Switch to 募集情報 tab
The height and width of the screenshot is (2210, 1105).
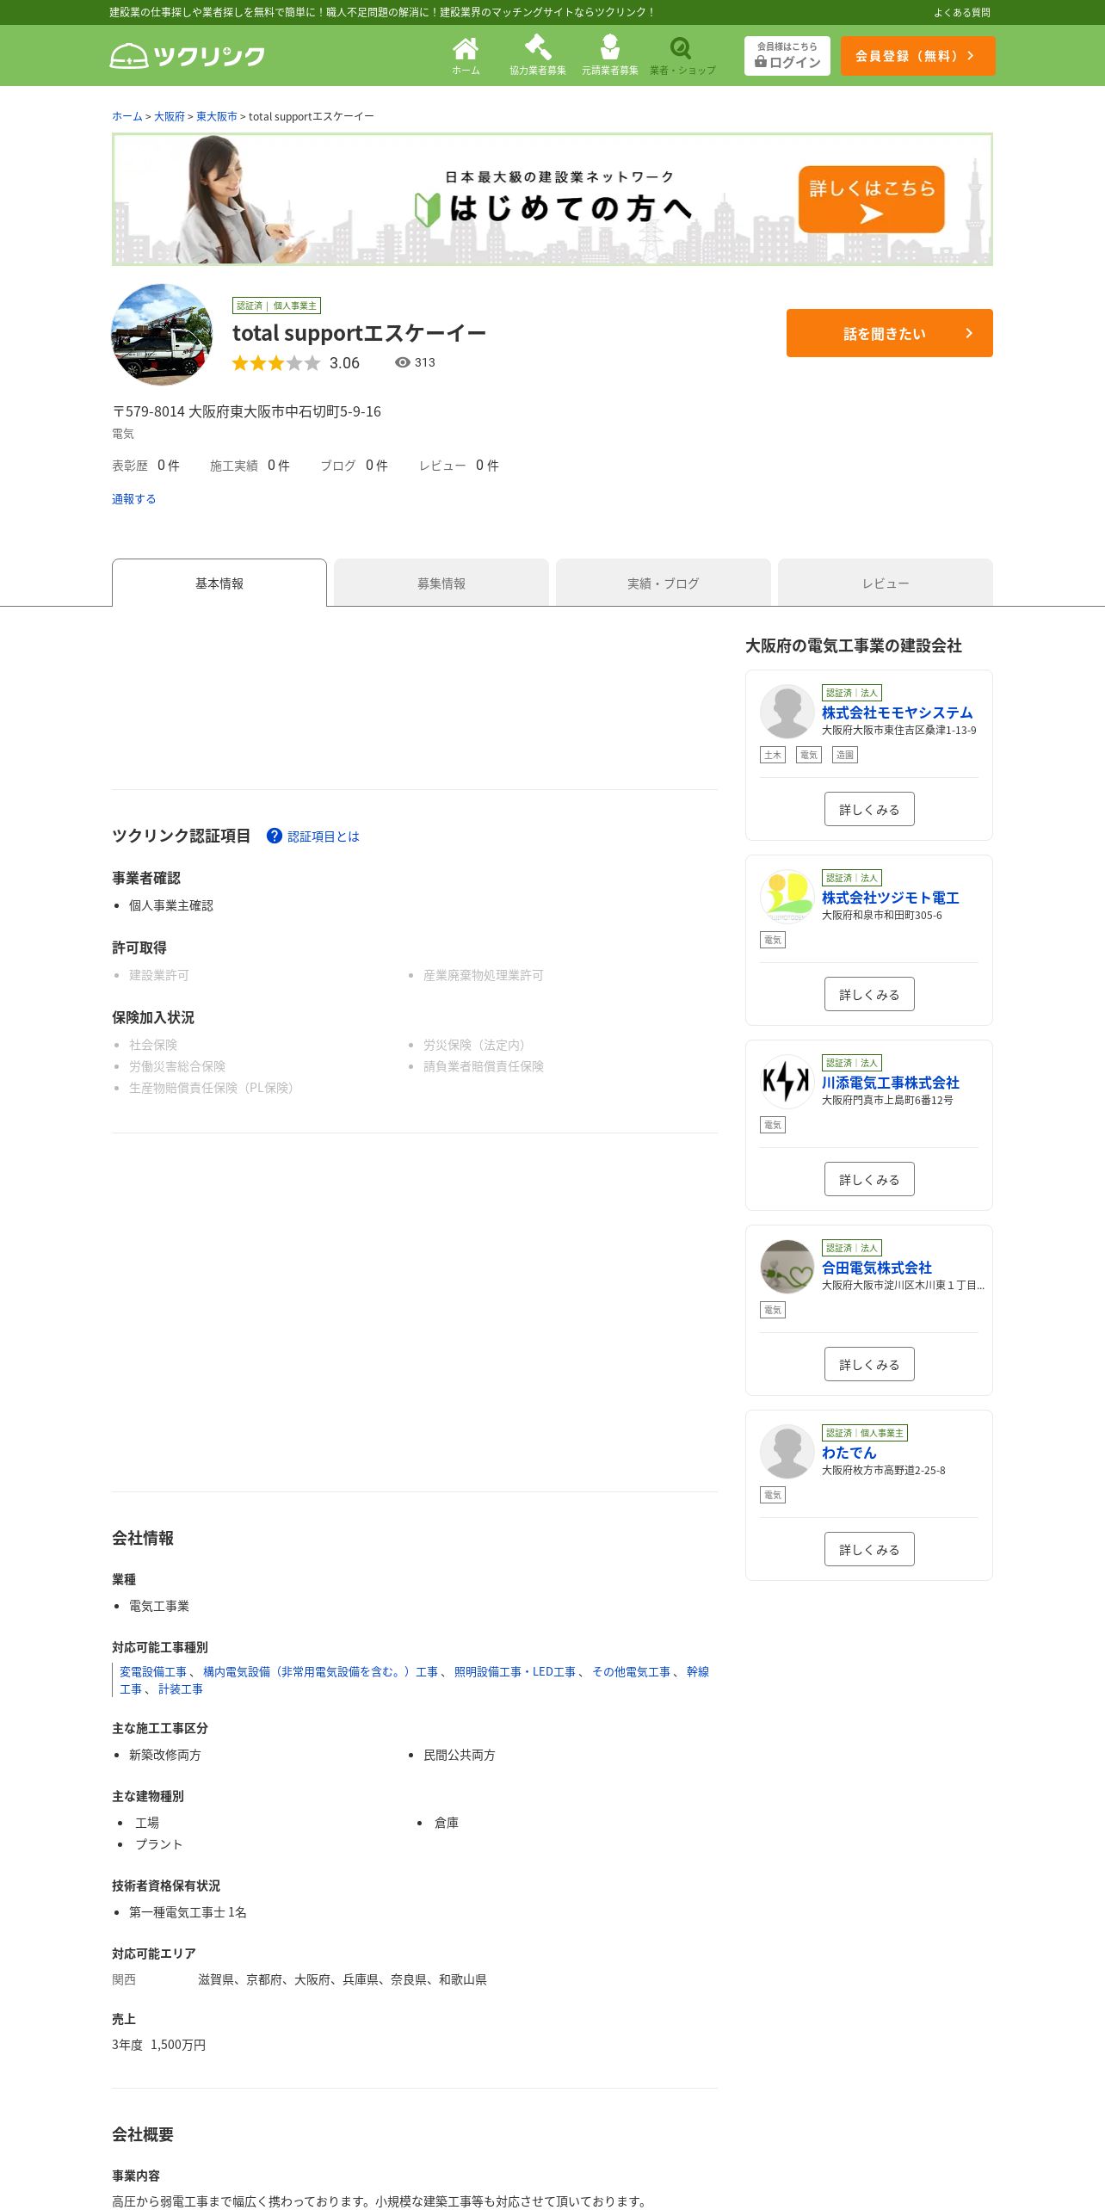[441, 583]
